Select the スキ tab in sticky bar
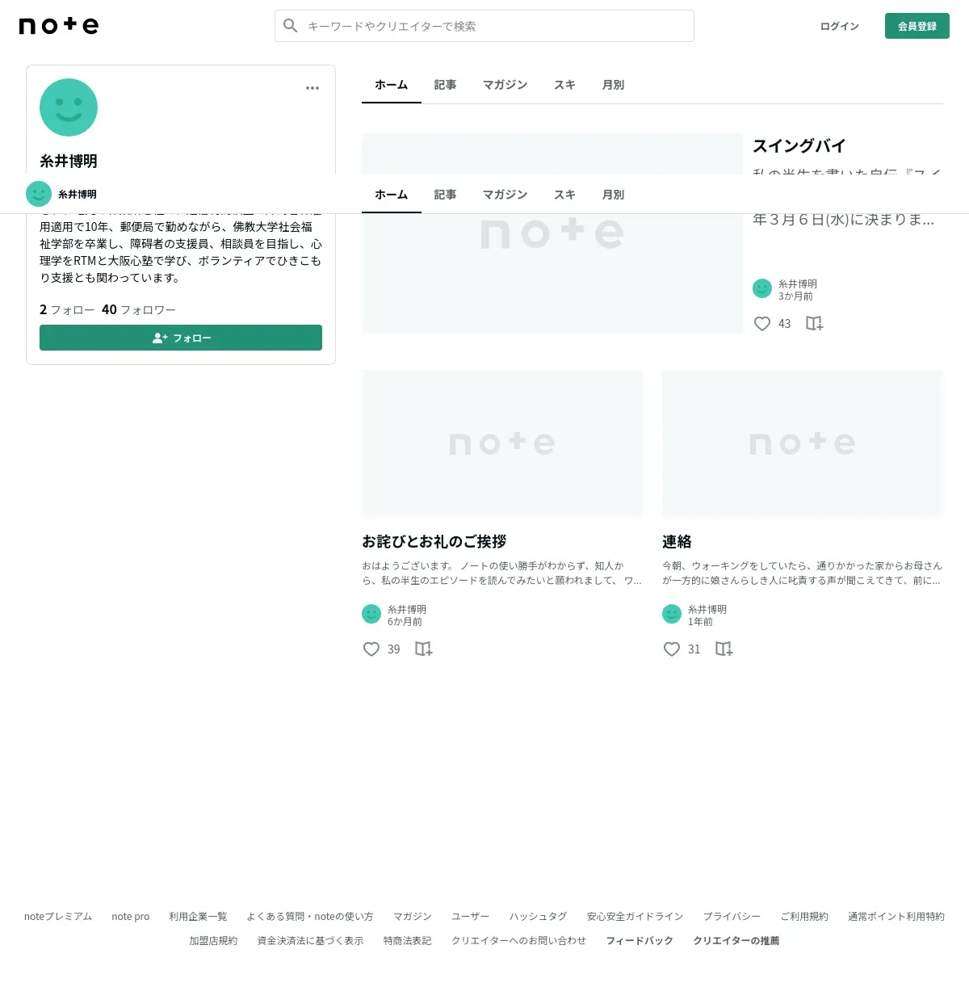 565,195
